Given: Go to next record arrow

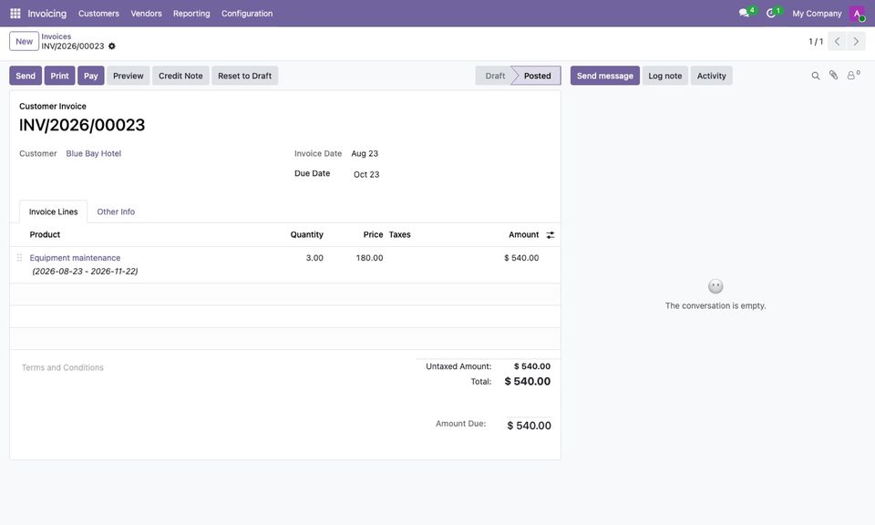Looking at the screenshot, I should click(856, 41).
